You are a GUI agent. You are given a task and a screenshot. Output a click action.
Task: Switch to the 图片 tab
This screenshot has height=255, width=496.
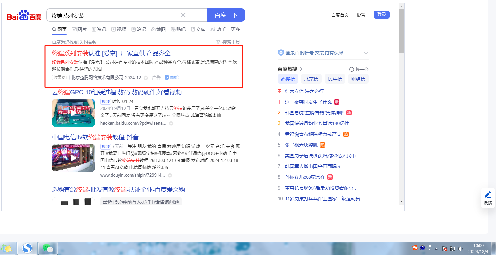79,29
